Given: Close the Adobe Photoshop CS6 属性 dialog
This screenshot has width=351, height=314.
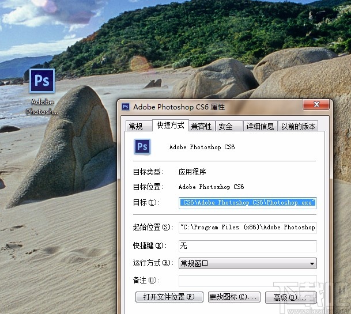Looking at the screenshot, I should click(316, 104).
